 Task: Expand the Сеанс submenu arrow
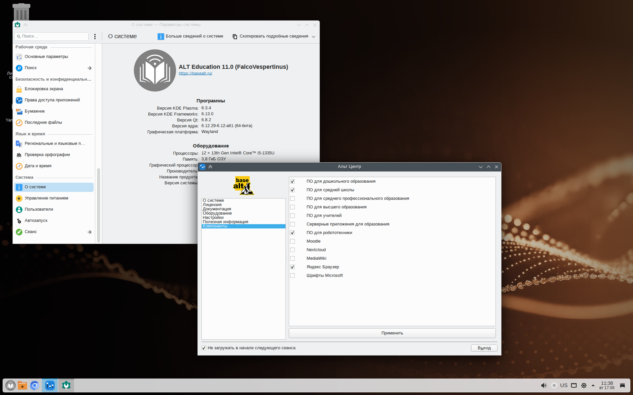pyautogui.click(x=89, y=232)
